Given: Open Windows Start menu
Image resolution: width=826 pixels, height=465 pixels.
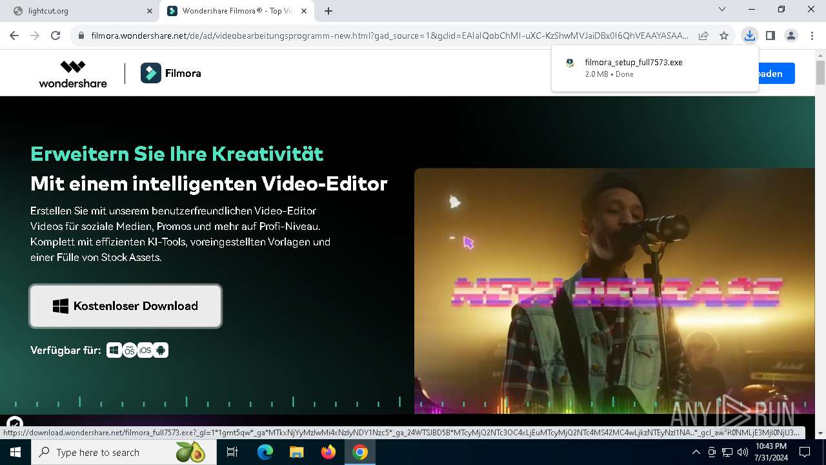Looking at the screenshot, I should click(15, 452).
